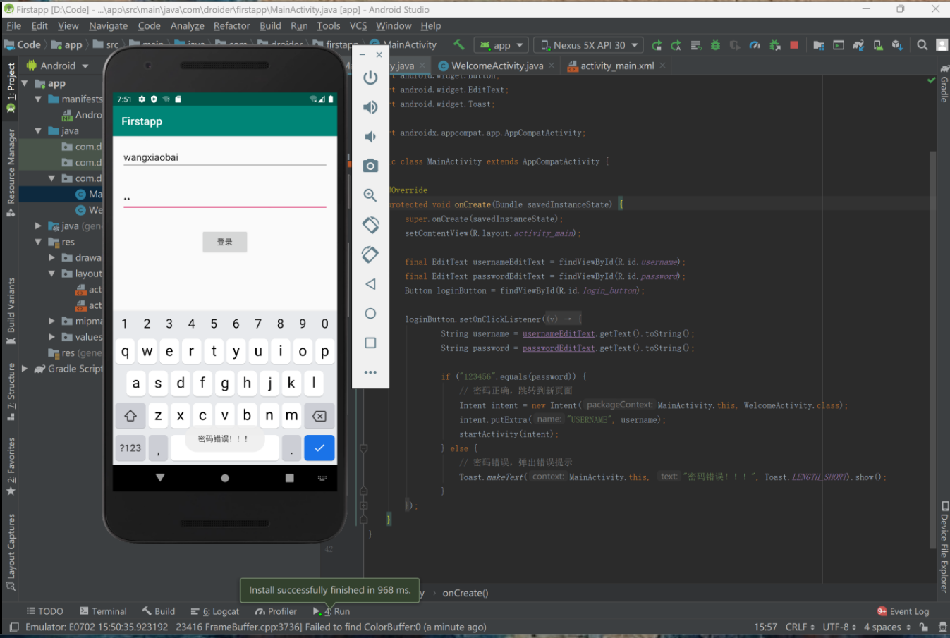Image resolution: width=950 pixels, height=638 pixels.
Task: Click the emulator screenshot camera icon
Action: coord(370,166)
